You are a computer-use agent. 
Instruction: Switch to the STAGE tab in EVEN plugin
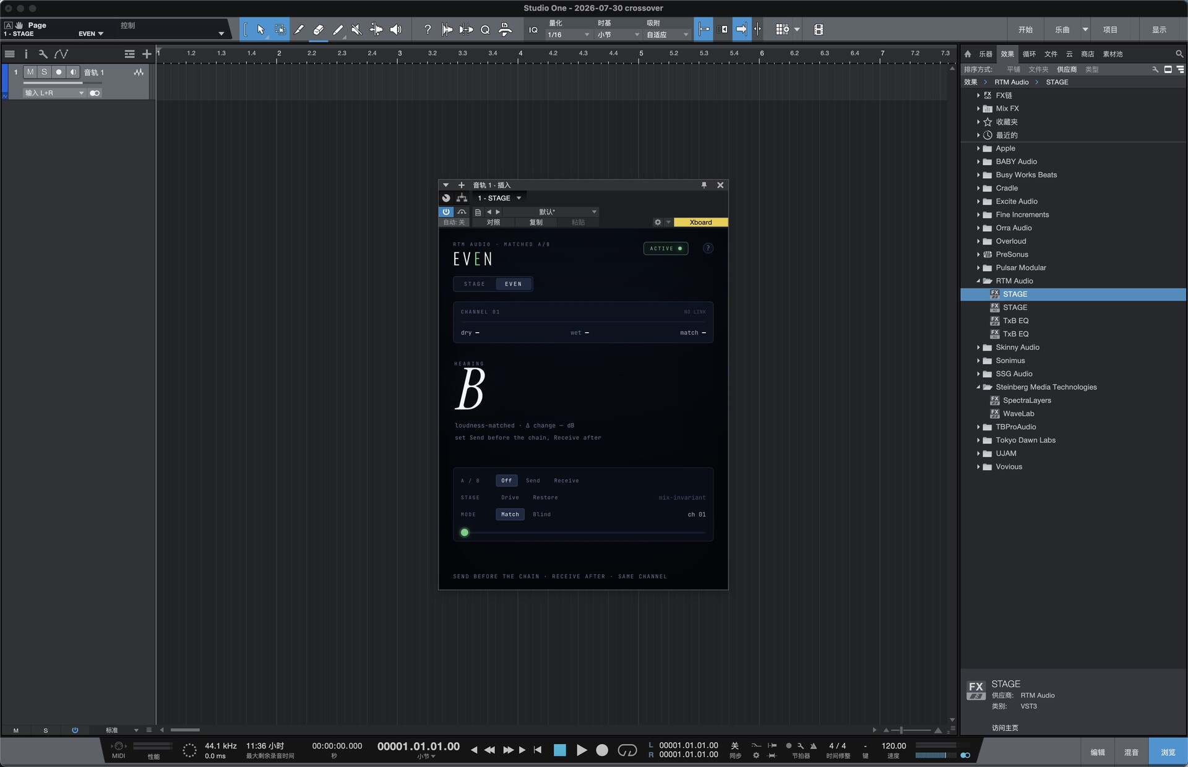(475, 284)
